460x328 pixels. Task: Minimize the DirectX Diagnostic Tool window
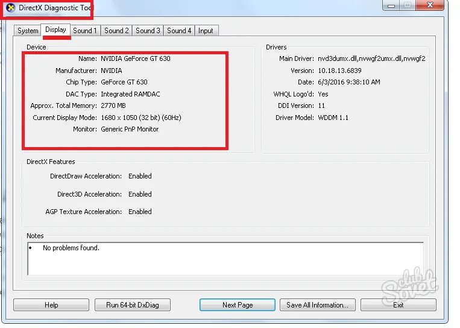click(391, 5)
